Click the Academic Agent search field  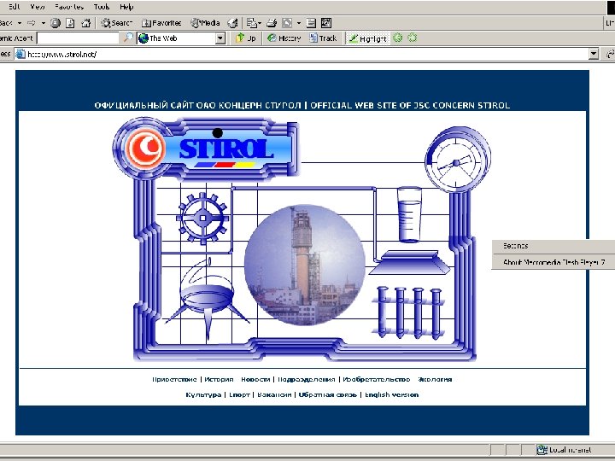pos(78,38)
